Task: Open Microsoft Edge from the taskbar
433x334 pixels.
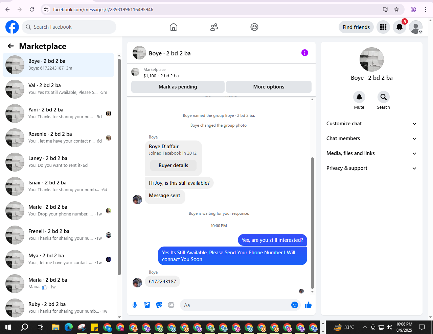Action: 69,327
